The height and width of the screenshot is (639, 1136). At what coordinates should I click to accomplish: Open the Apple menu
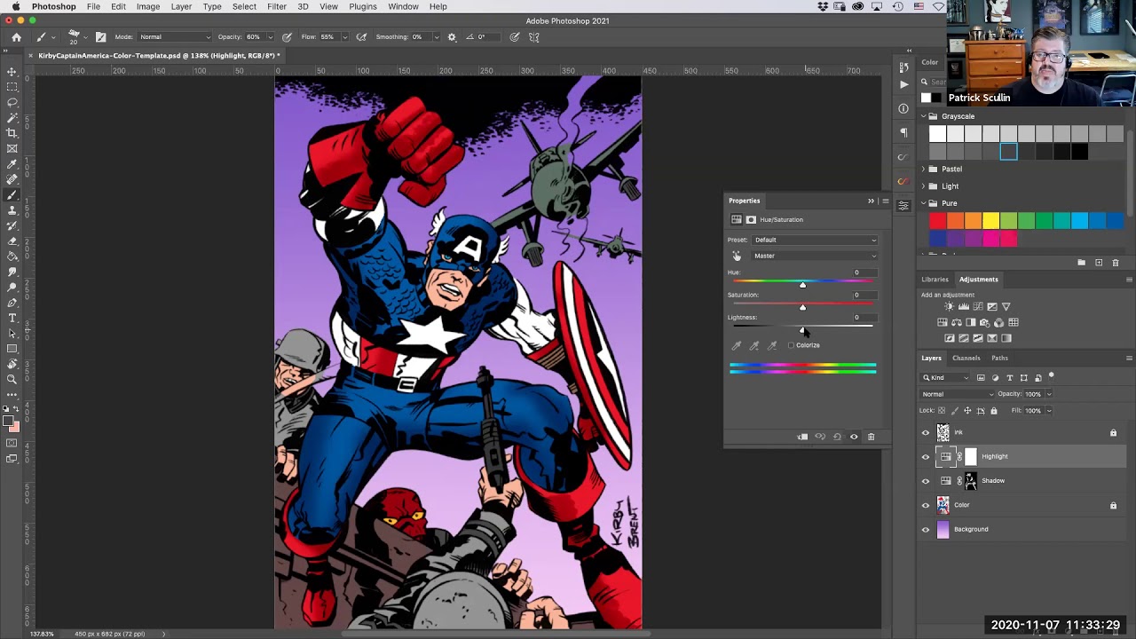pyautogui.click(x=16, y=6)
